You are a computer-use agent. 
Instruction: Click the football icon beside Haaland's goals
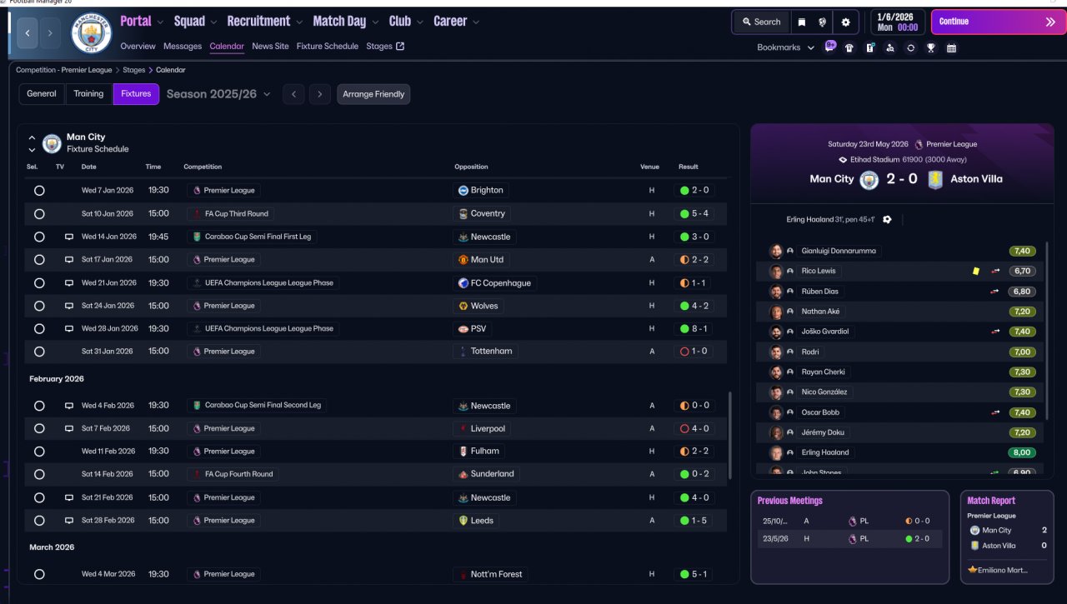[887, 220]
